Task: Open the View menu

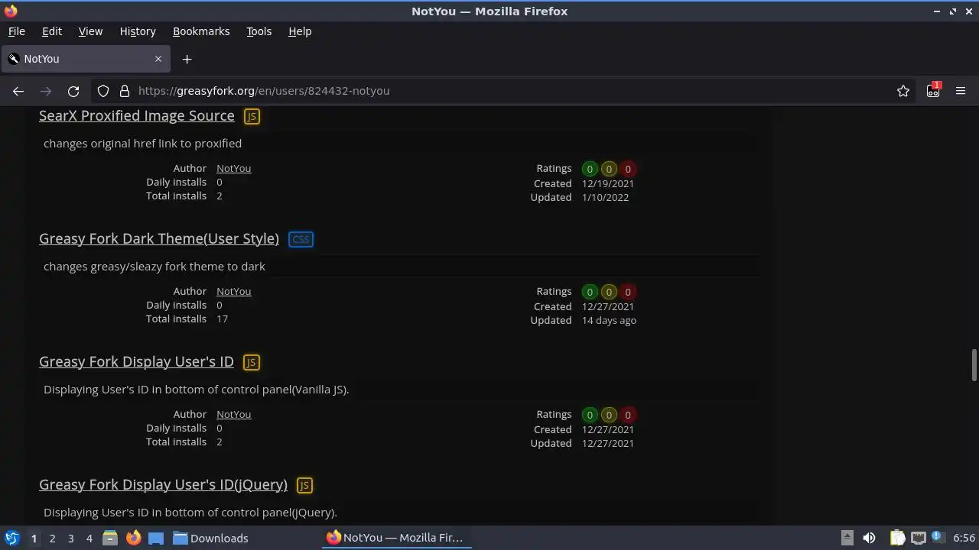Action: tap(90, 31)
